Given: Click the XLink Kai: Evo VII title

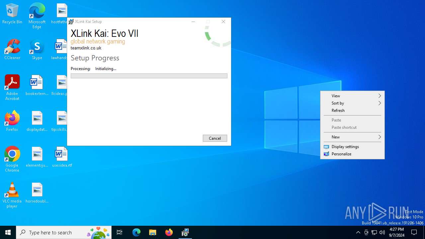Looking at the screenshot, I should pyautogui.click(x=105, y=34).
